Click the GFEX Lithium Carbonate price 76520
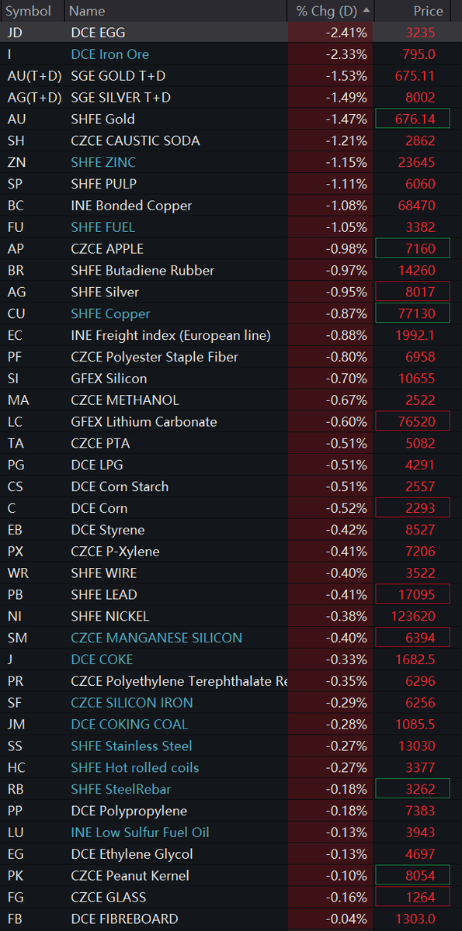Screen dimensions: 462x931 tap(412, 422)
